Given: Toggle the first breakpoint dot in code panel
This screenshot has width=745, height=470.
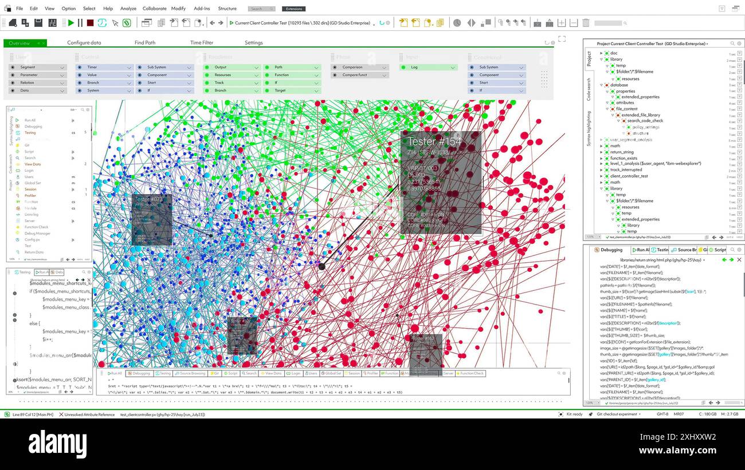Looking at the screenshot, I should 15,293.
